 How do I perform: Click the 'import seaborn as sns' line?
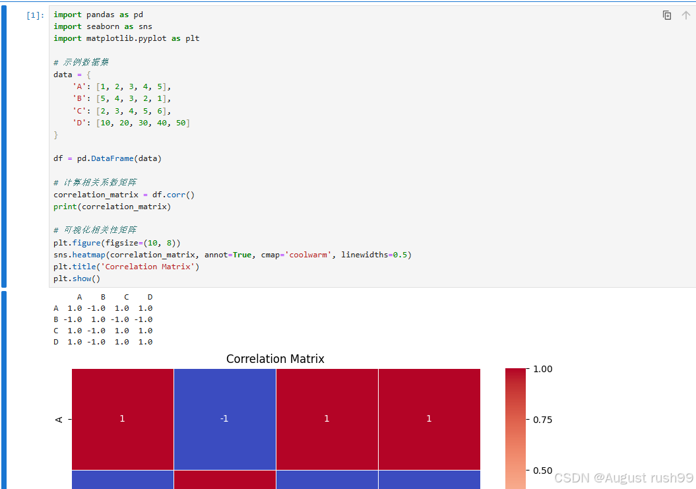pos(102,26)
